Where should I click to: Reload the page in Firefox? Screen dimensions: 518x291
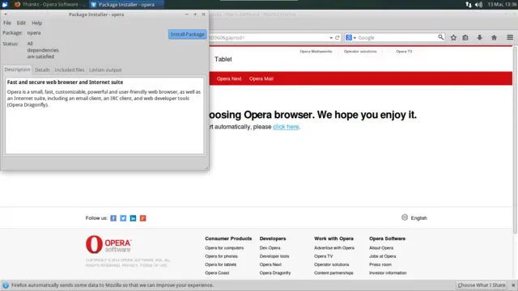click(x=338, y=38)
